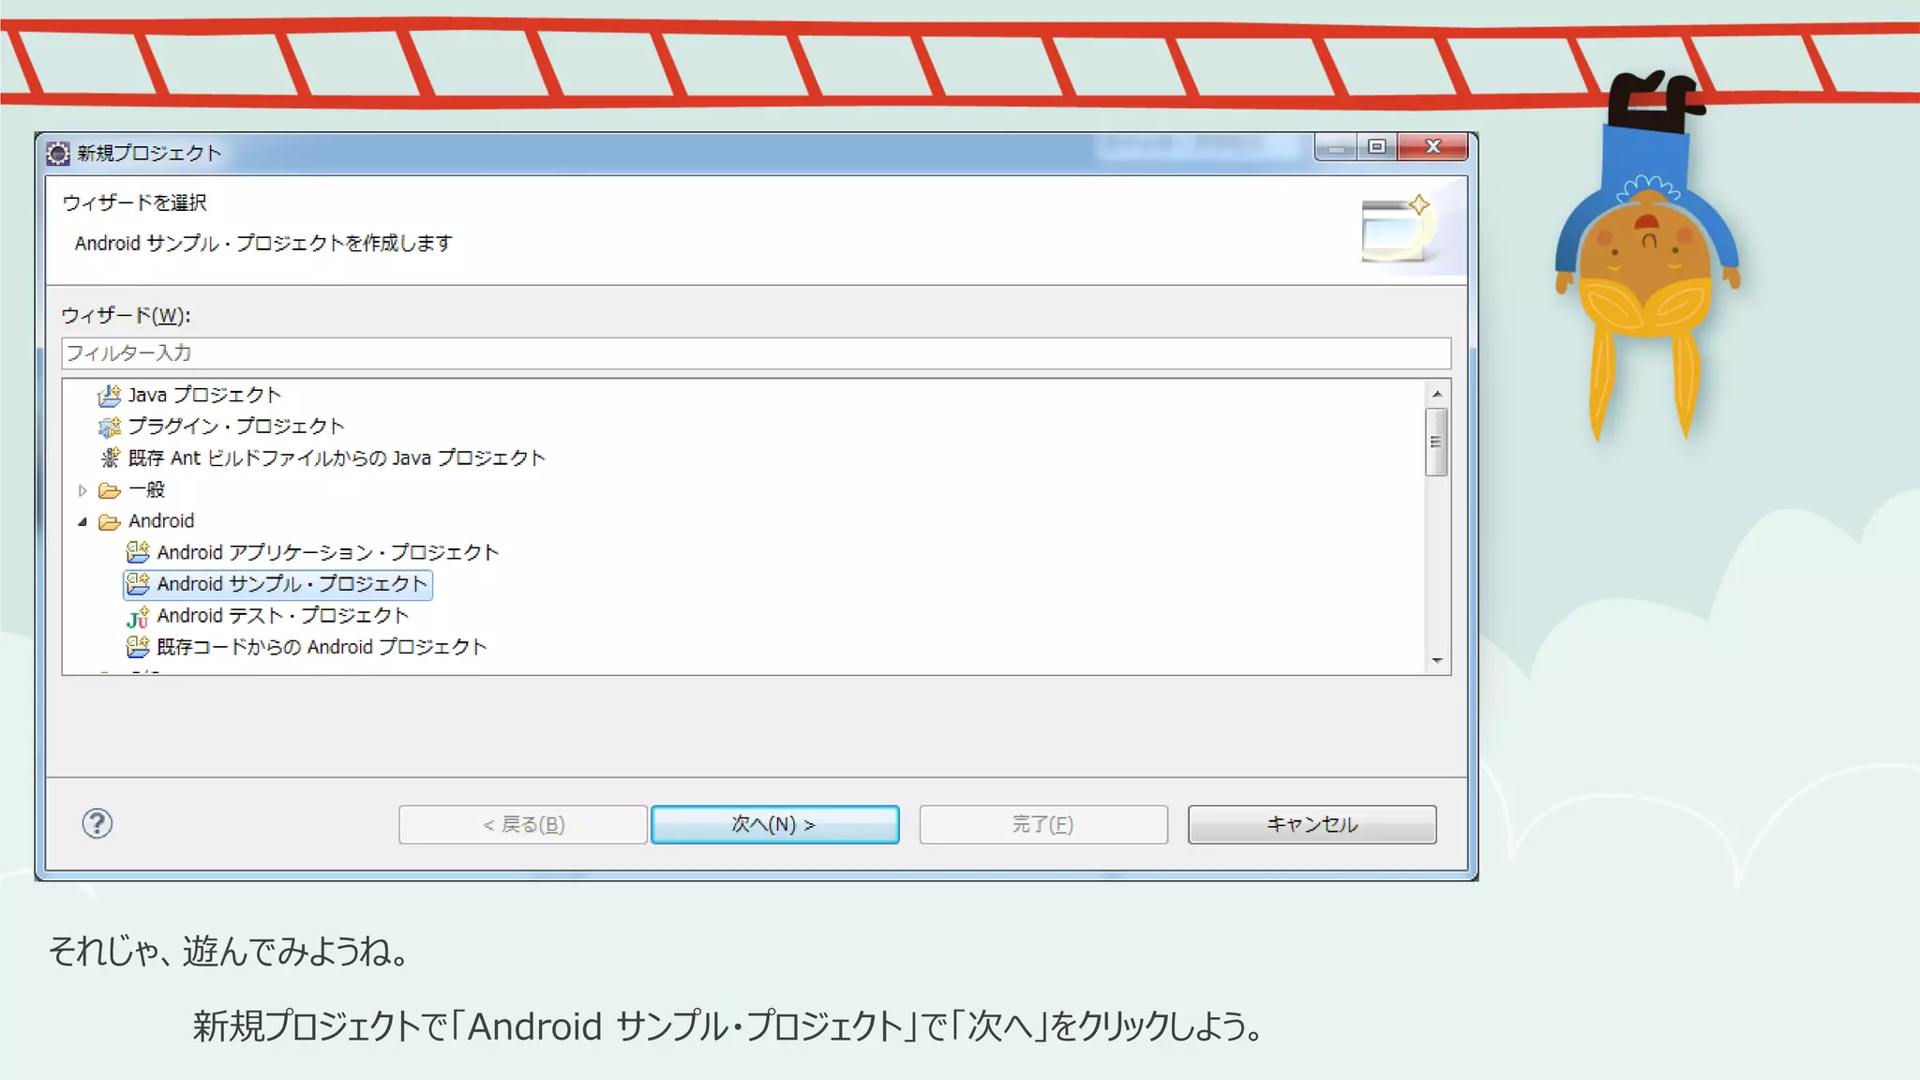
Task: Select the Android folder row
Action: pyautogui.click(x=161, y=521)
